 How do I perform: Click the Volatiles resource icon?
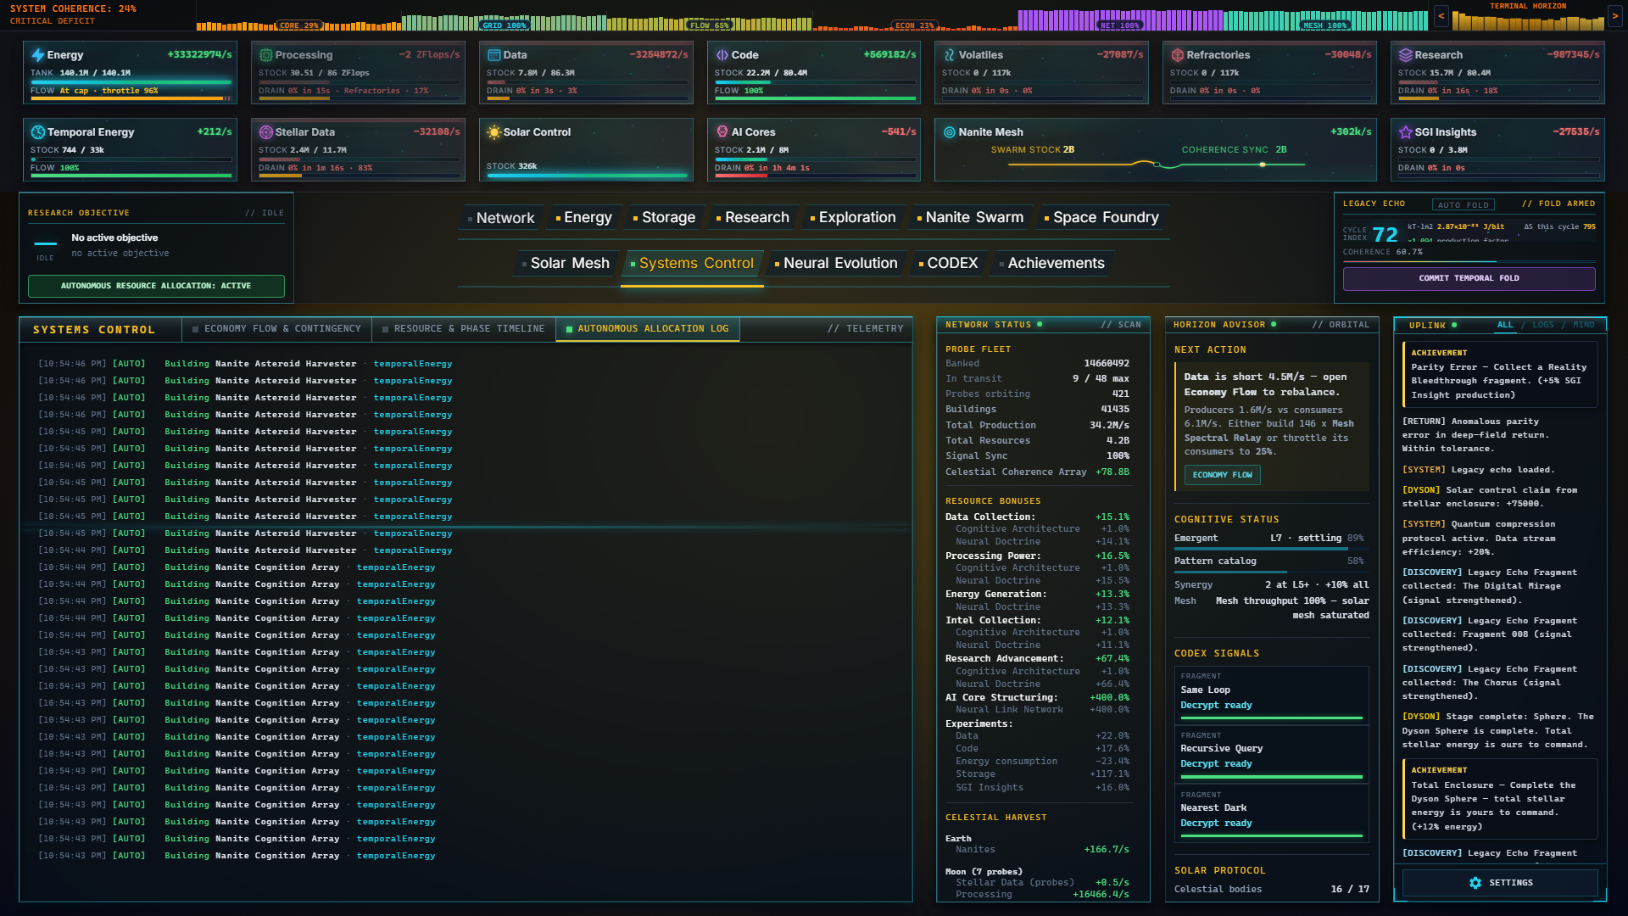(x=949, y=55)
